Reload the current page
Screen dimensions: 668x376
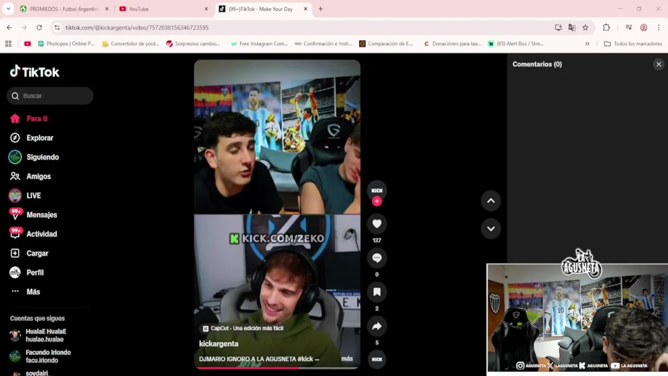39,28
